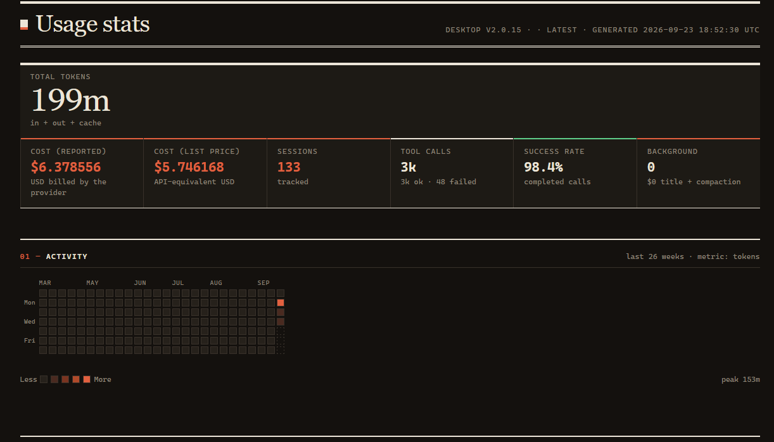
Task: Click the JUN month label on heatmap
Action: pos(140,282)
